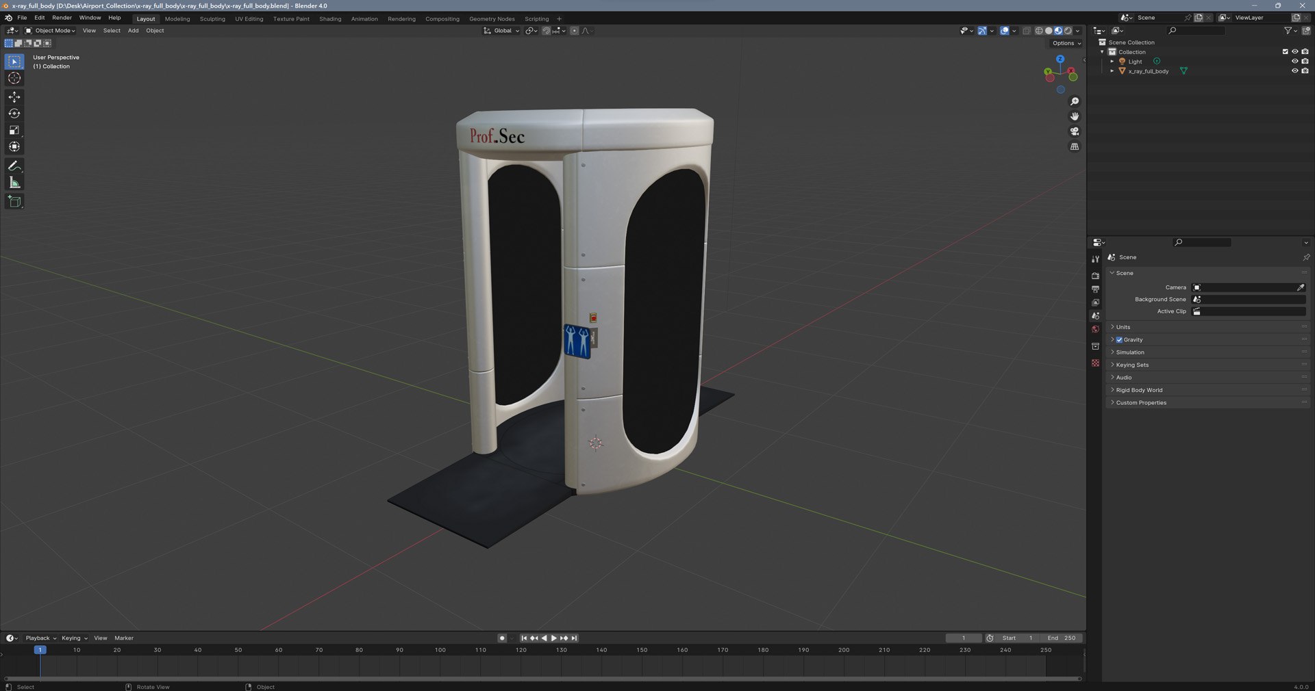Choose the Measure tool

(x=14, y=183)
